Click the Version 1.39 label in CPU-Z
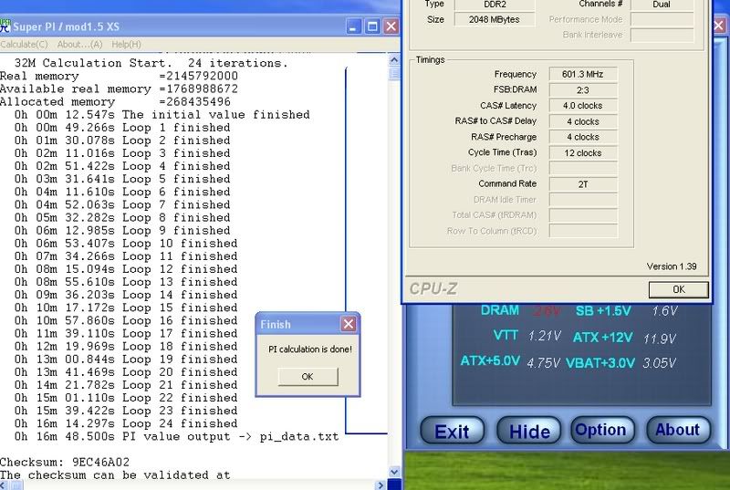 click(x=672, y=266)
